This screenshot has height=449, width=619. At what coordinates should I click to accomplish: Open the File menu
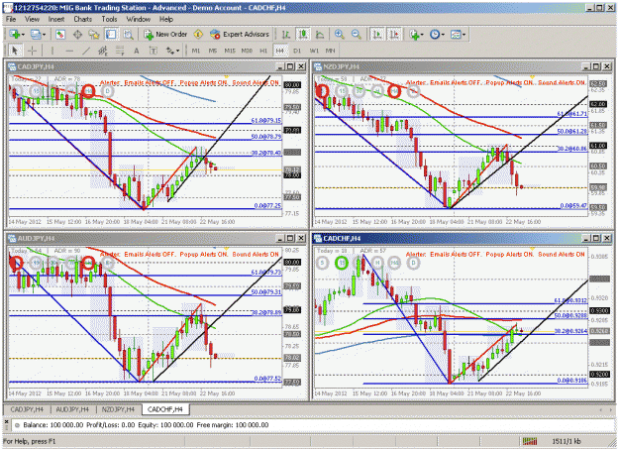click(11, 19)
